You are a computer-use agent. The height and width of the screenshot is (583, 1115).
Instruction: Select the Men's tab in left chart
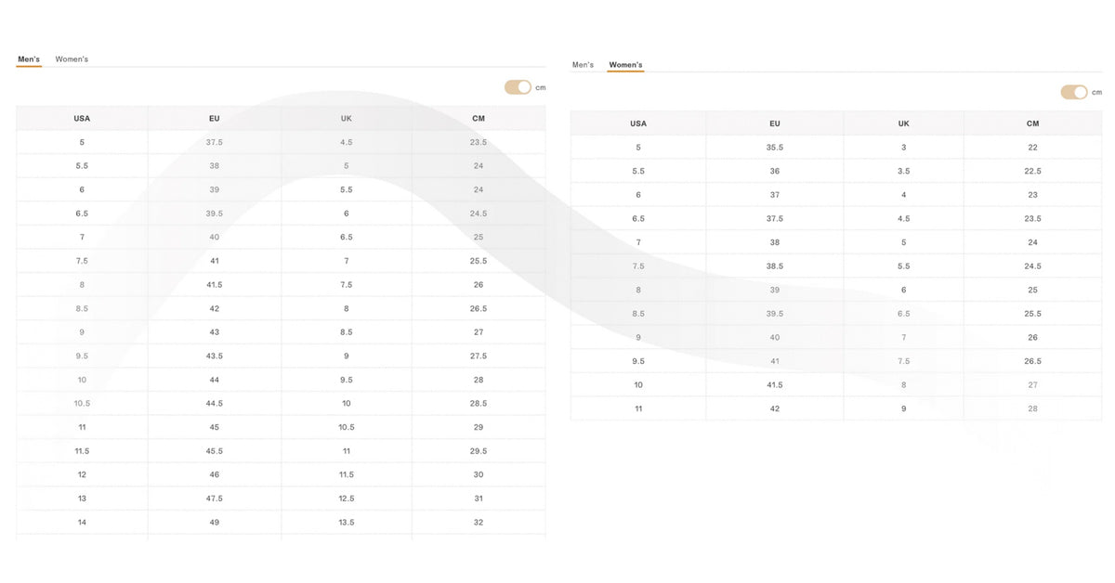tap(29, 59)
